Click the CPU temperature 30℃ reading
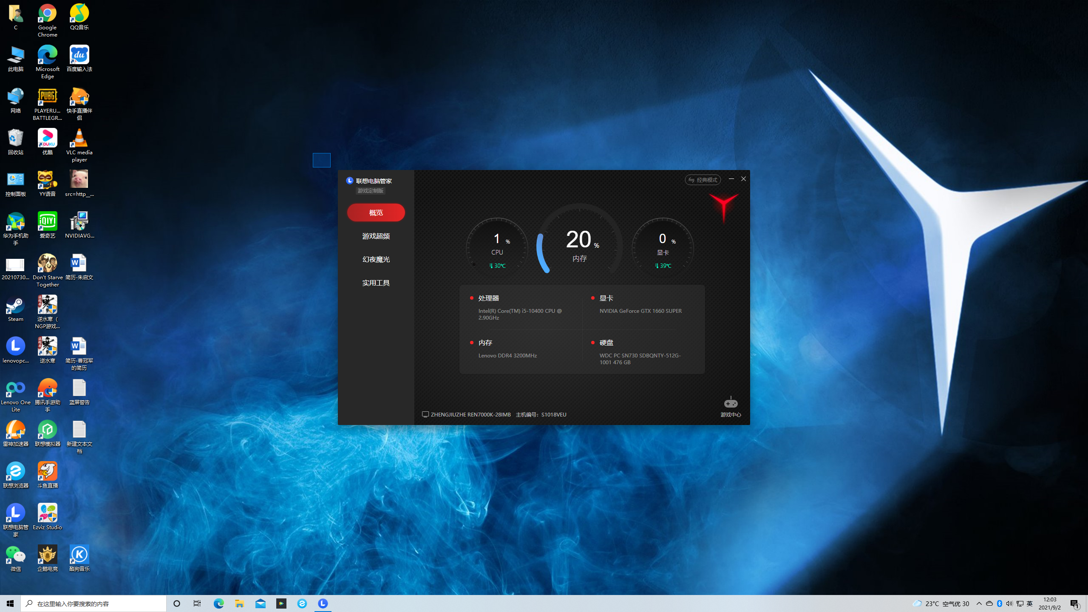The height and width of the screenshot is (612, 1088). 497,266
